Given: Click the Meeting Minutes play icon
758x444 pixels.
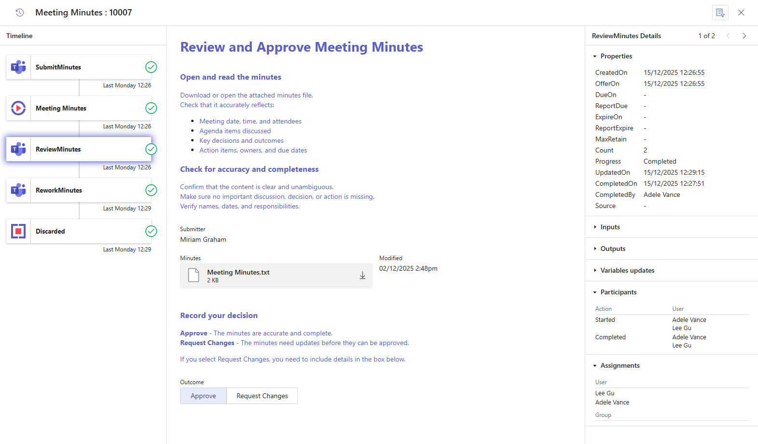Looking at the screenshot, I should click(x=18, y=108).
